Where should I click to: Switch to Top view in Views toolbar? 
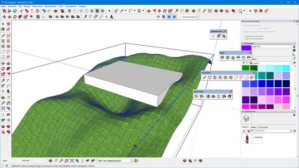[x=228, y=57]
